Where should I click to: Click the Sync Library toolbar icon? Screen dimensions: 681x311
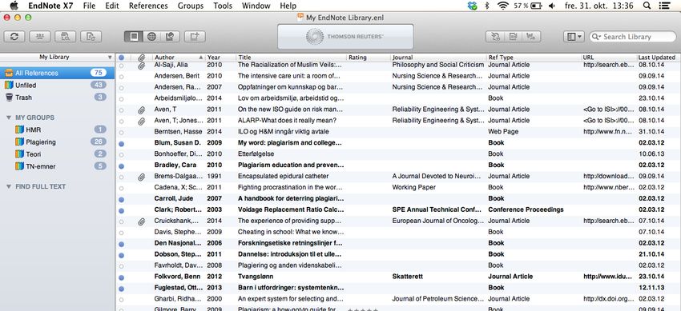pyautogui.click(x=14, y=37)
